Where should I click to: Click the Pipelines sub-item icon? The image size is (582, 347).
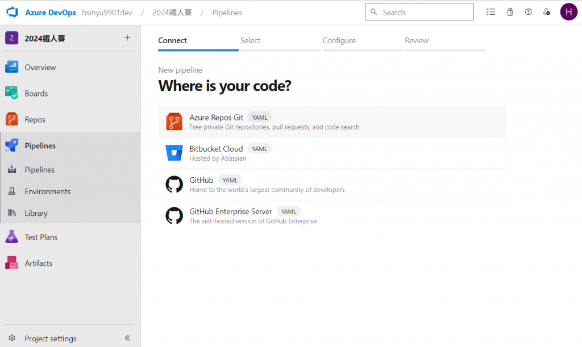click(x=12, y=169)
